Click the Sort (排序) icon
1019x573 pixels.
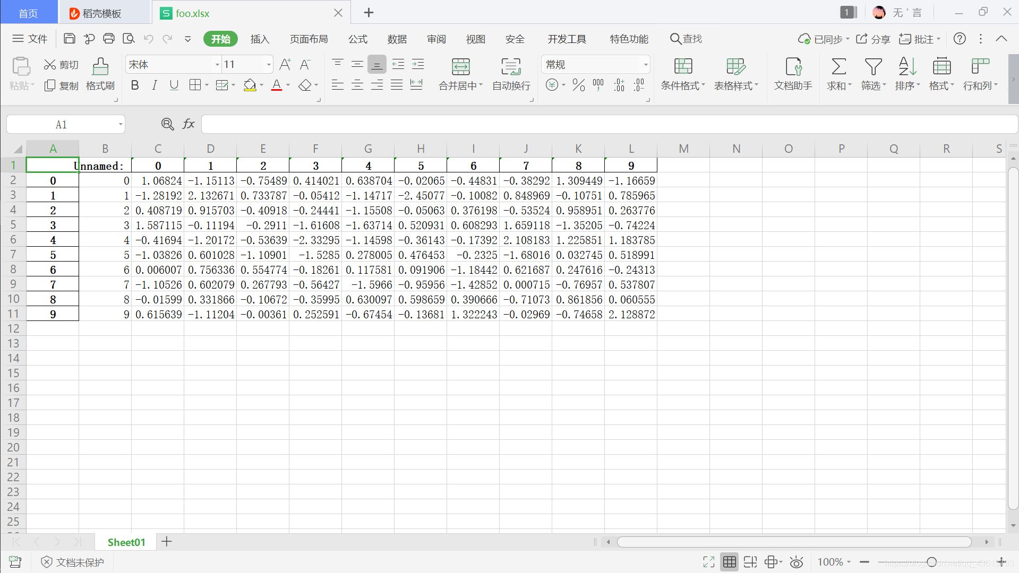(x=907, y=66)
